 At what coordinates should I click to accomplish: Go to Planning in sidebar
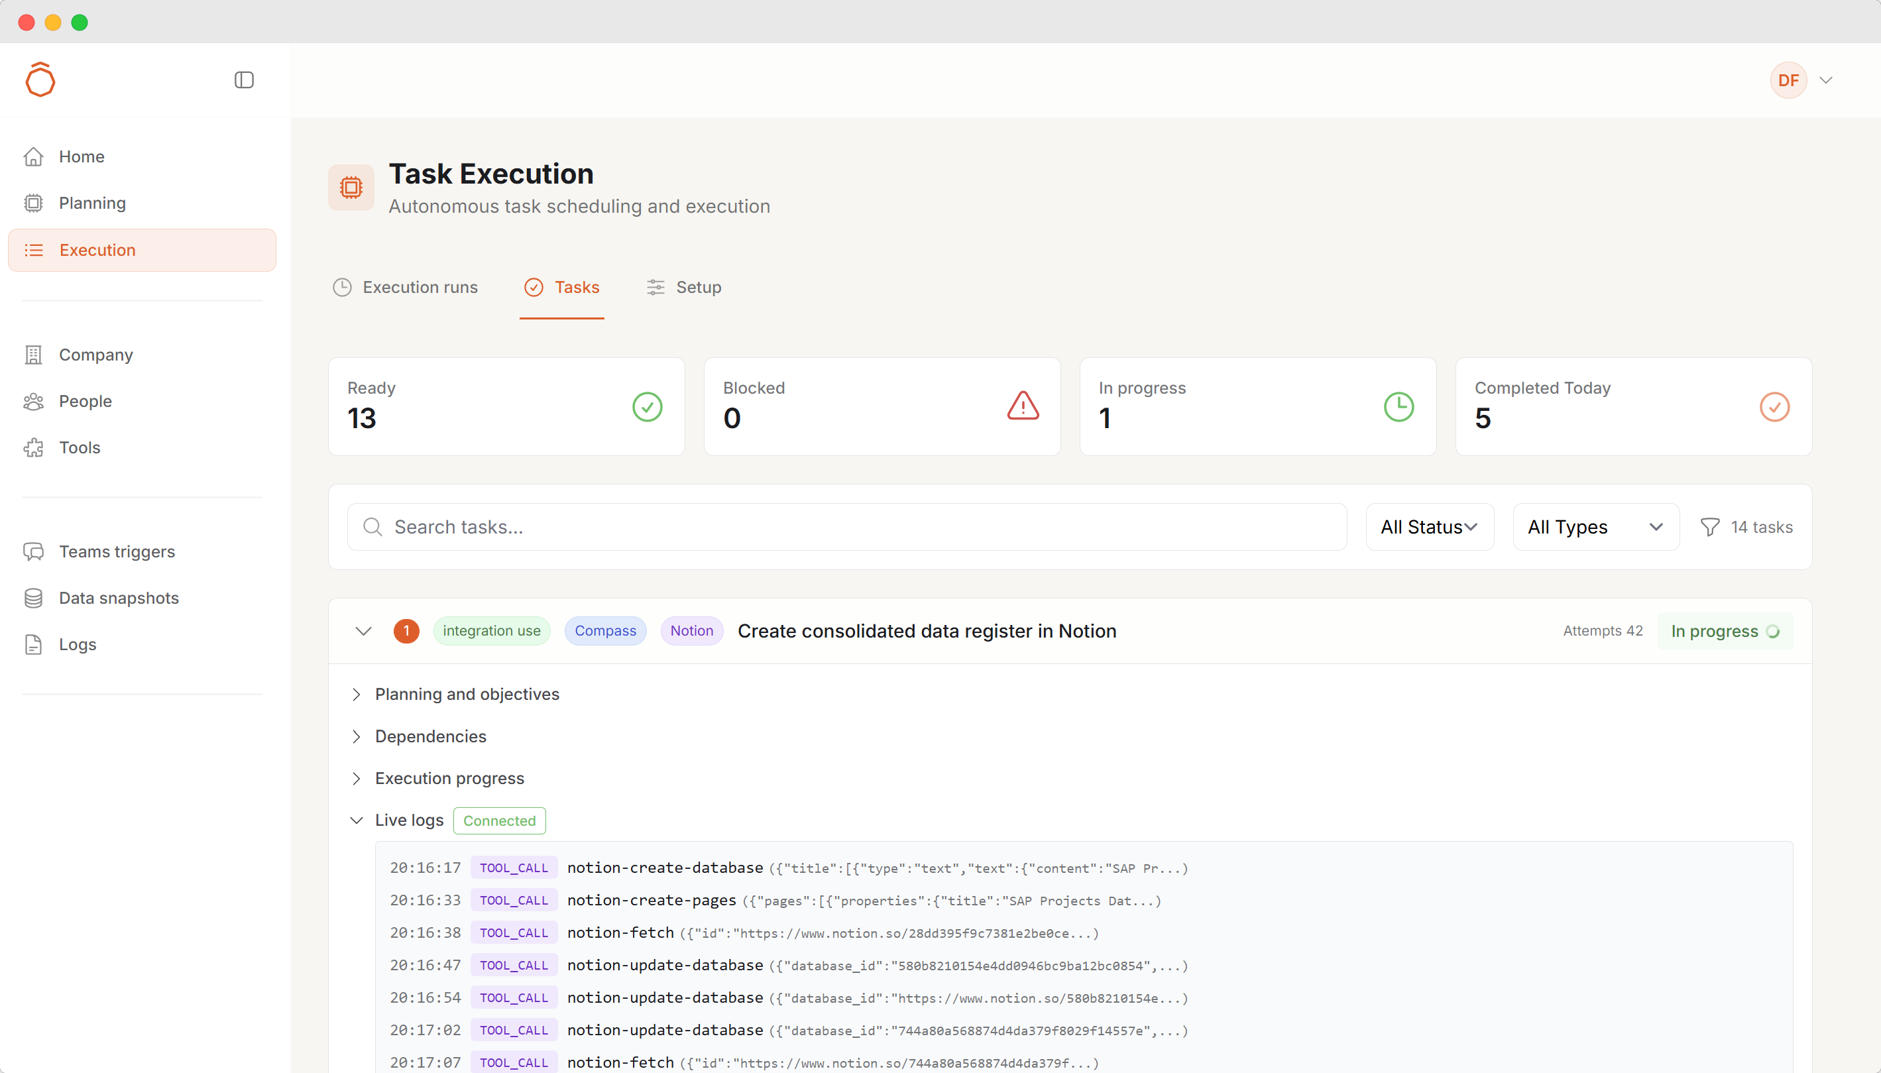[x=92, y=203]
